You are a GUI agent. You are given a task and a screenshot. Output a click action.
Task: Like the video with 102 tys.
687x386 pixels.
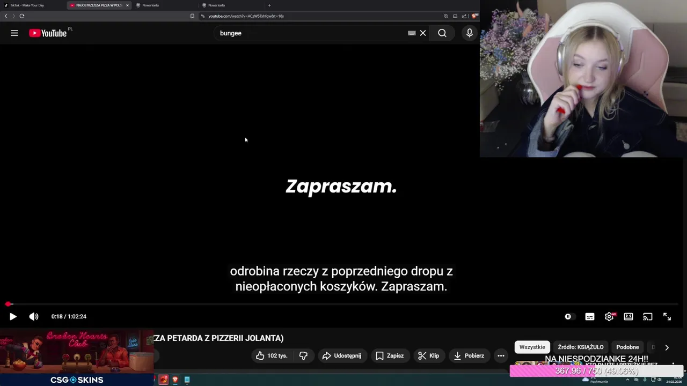point(272,355)
